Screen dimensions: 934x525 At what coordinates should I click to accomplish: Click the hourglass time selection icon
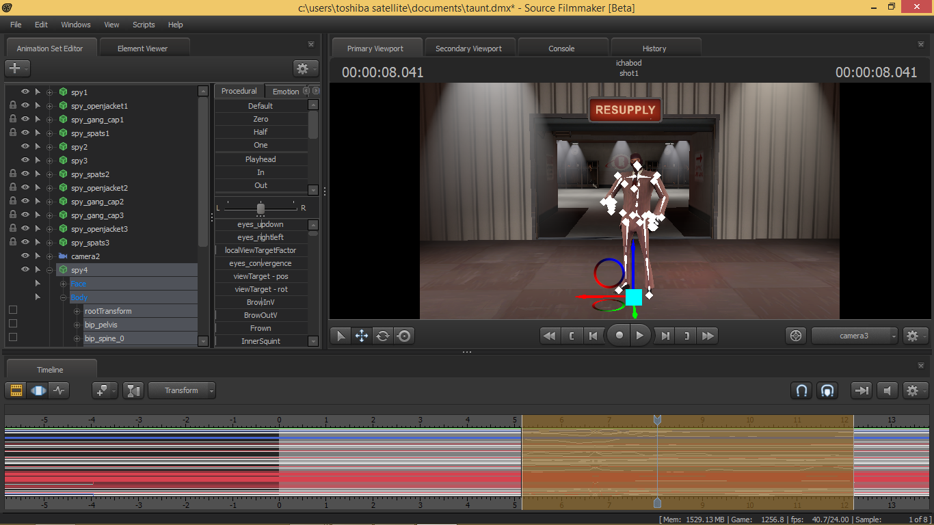point(133,390)
